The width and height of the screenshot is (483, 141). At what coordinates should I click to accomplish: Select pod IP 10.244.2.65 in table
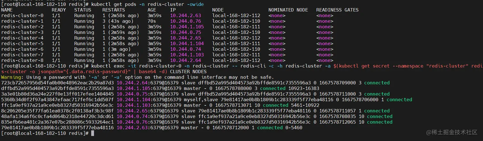tap(186, 38)
